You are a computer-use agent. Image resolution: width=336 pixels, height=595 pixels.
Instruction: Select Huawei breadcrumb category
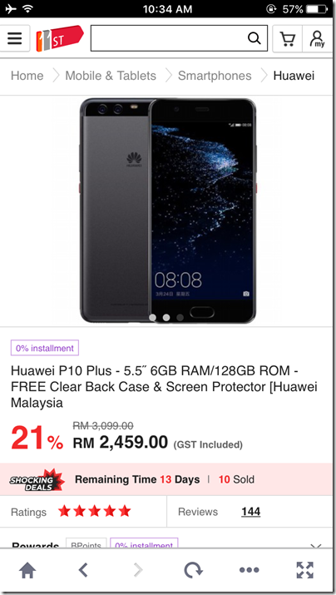coord(294,76)
